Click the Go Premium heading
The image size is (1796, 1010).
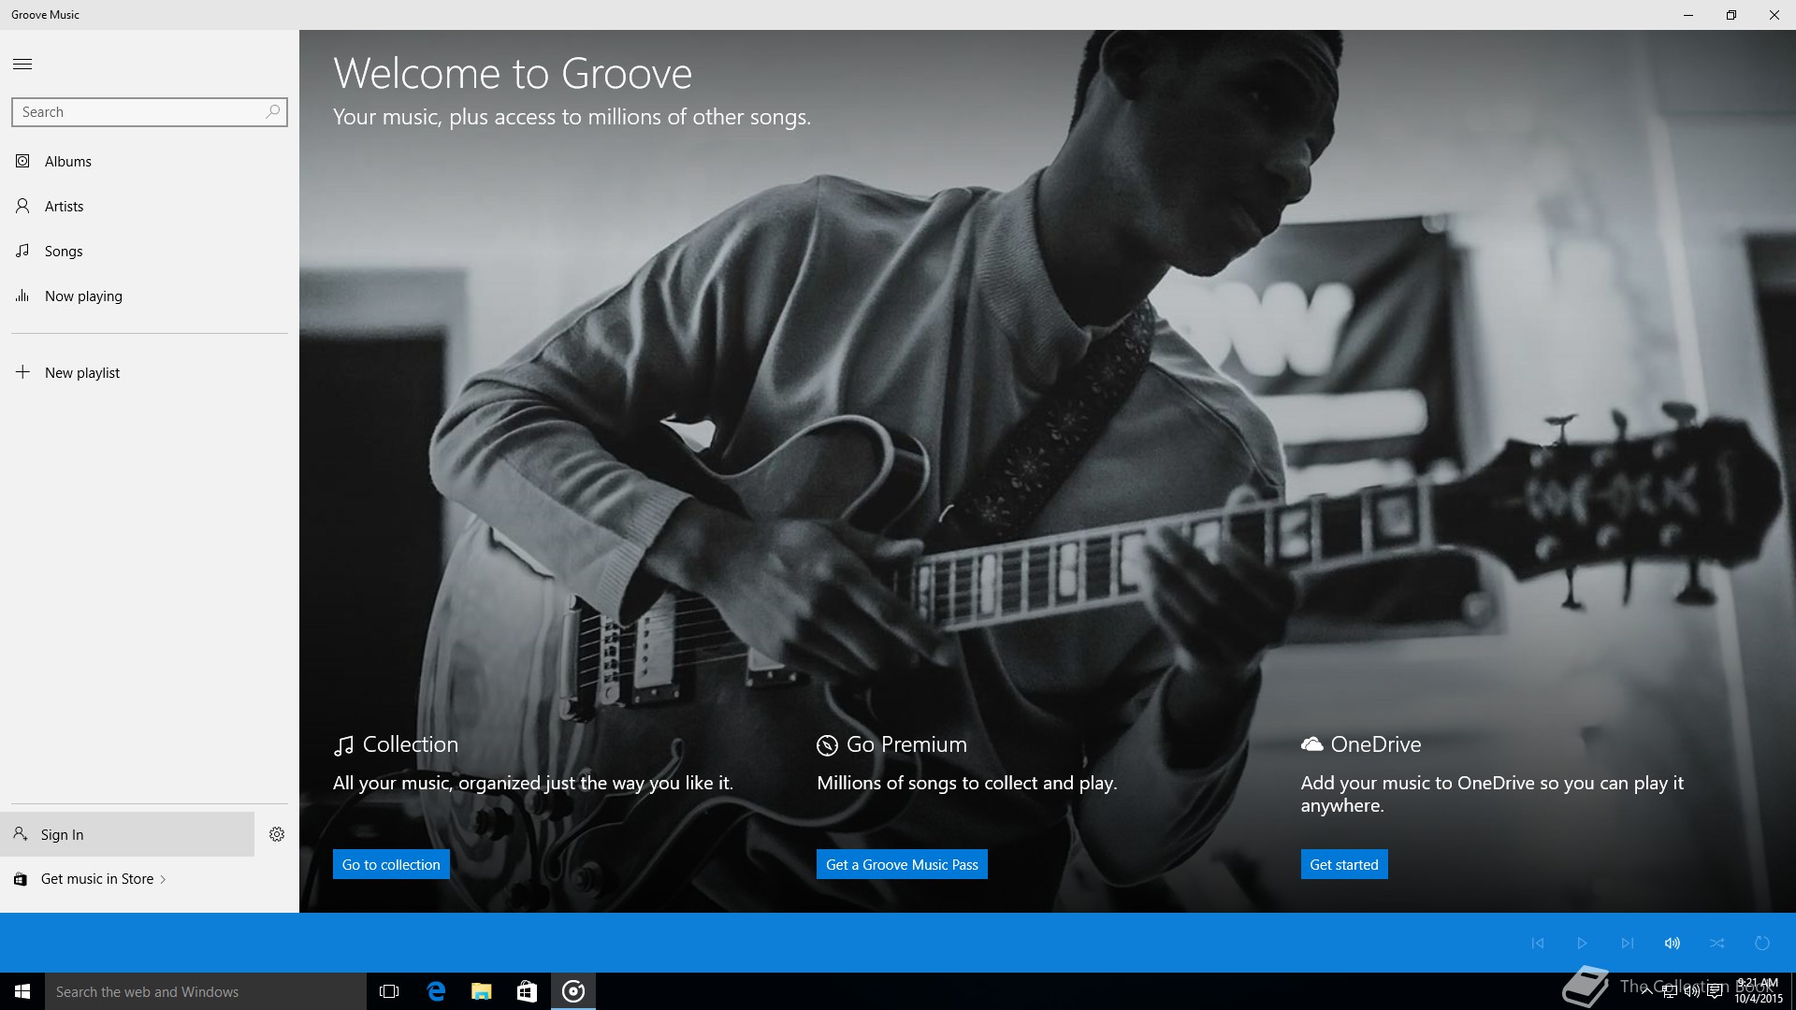tap(906, 744)
